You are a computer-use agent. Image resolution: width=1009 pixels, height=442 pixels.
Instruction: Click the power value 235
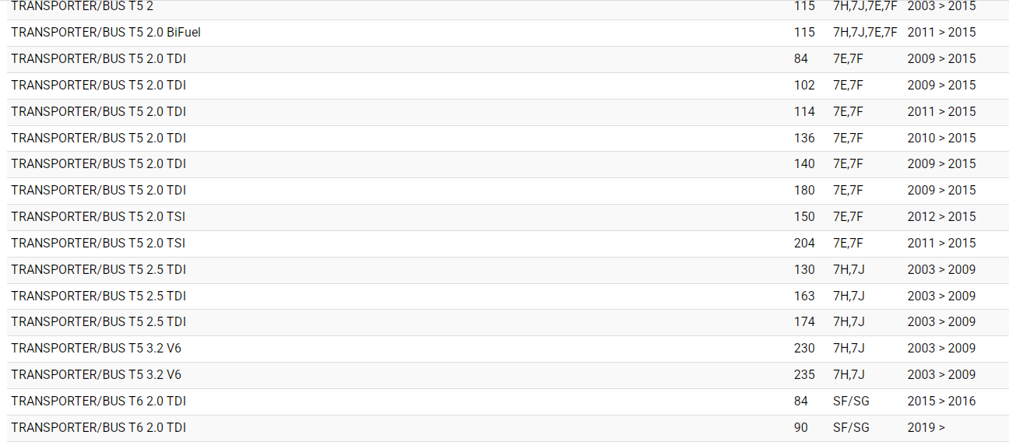point(804,375)
